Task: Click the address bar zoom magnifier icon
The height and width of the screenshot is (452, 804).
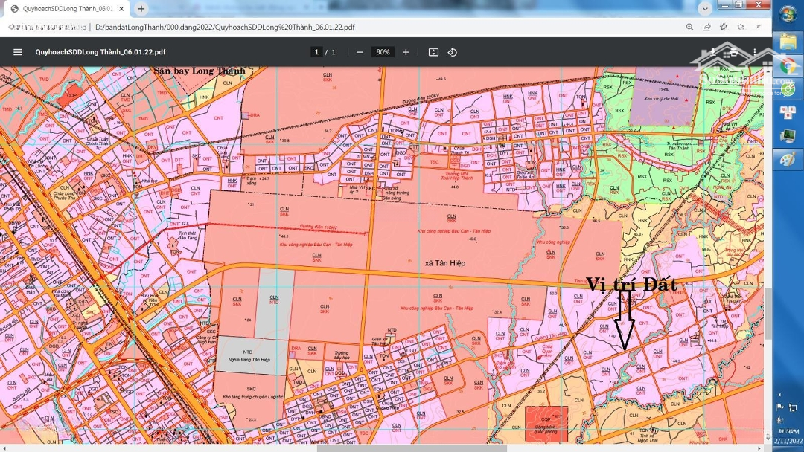Action: (x=690, y=28)
